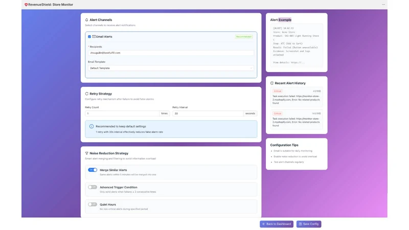This screenshot has width=409, height=230.
Task: Click the 'times' unit label
Action: pos(164,113)
